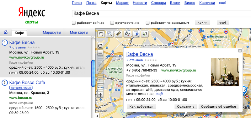Click Сохранить button in balloon
251x118 pixels.
[186, 106]
